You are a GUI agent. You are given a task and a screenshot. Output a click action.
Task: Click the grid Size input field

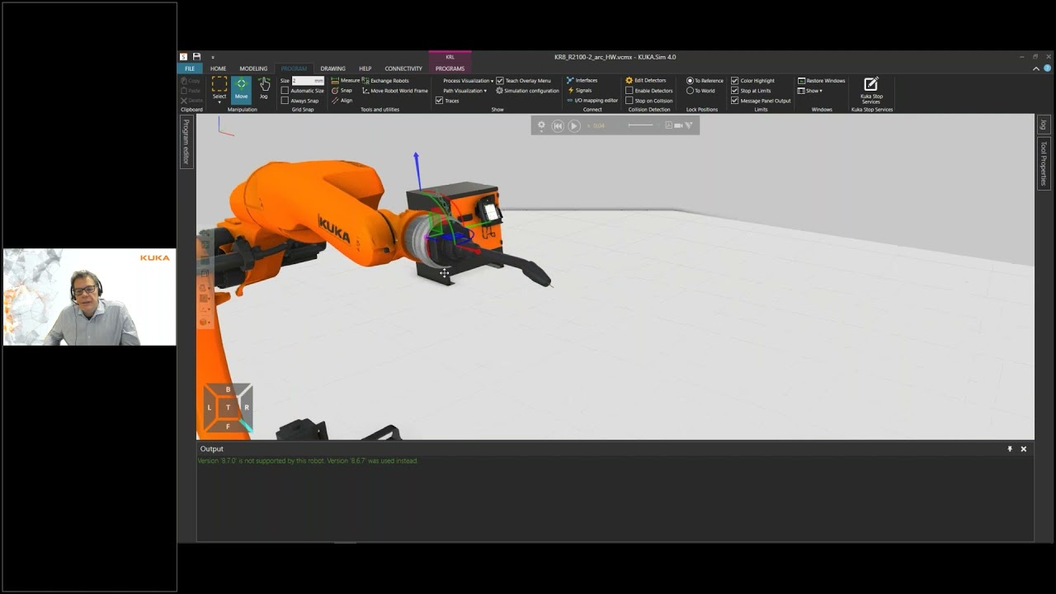(308, 81)
